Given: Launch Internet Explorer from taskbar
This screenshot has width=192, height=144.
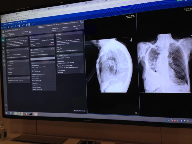Looking at the screenshot, I should [11, 113].
